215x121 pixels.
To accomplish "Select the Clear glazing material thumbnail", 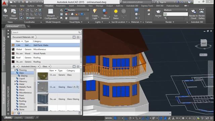I will point(43,87).
